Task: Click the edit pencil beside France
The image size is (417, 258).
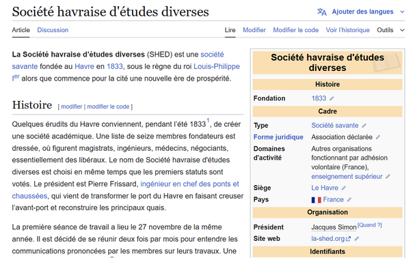Action: pos(349,199)
